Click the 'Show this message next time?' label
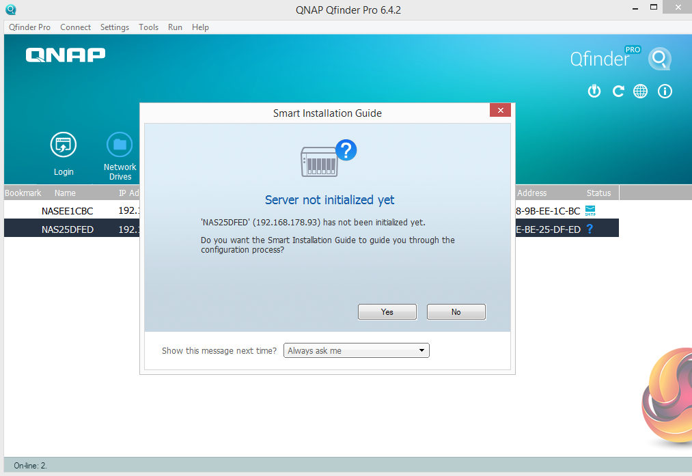 pos(219,351)
